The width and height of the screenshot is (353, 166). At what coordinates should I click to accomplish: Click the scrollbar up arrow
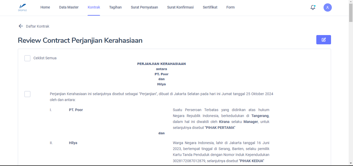click(351, 2)
